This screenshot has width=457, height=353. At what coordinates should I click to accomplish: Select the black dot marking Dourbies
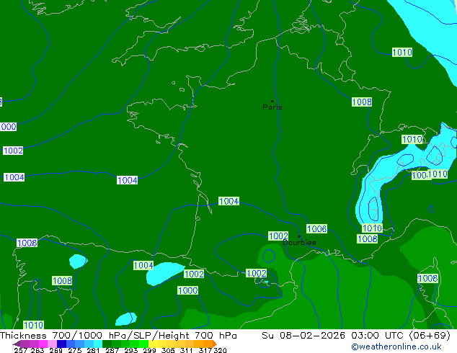click(299, 236)
